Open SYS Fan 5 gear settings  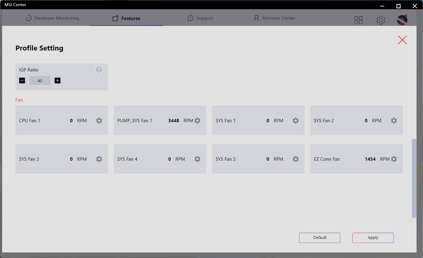[x=296, y=159]
